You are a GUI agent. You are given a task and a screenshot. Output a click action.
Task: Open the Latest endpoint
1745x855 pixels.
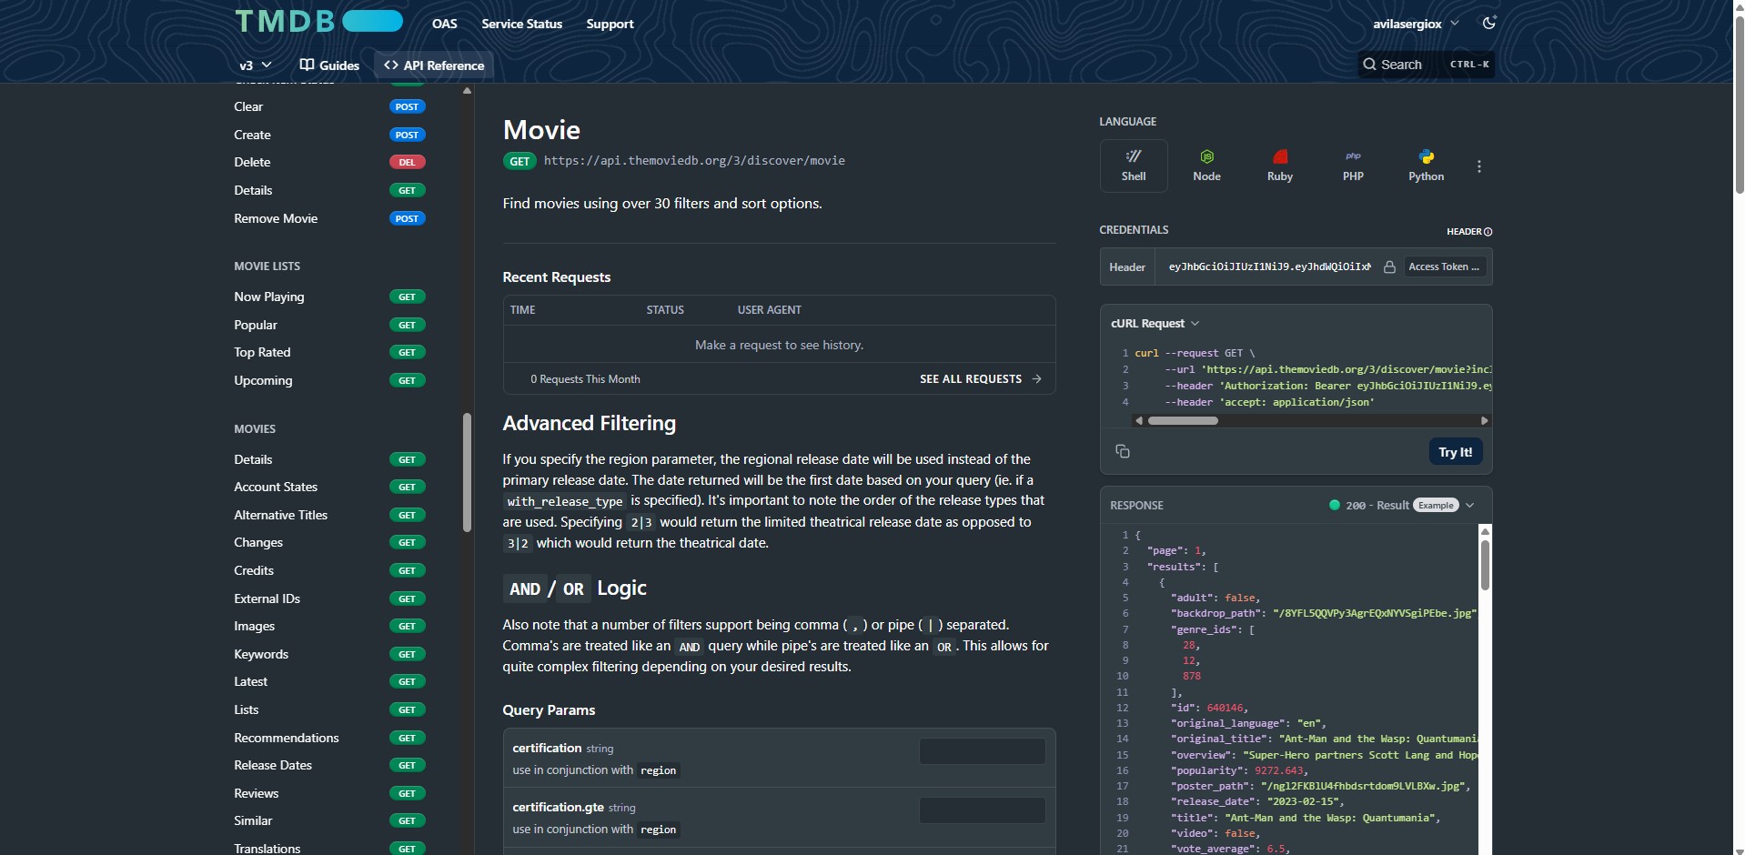(x=329, y=681)
